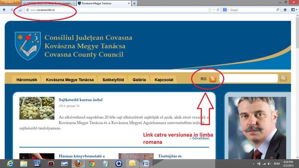Screen dimensions: 299x168
Task: Click the site search text field
Action: tap(249, 78)
